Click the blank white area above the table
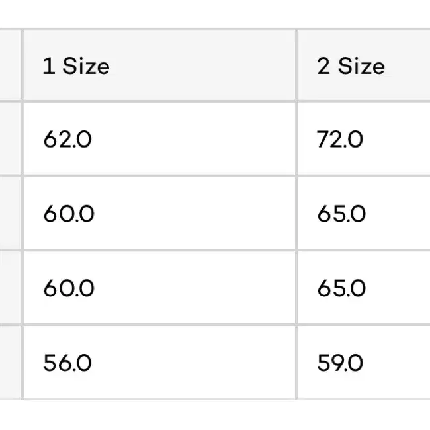This screenshot has height=430, width=430. tap(215, 14)
